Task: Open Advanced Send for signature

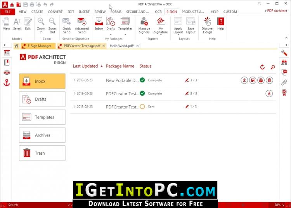Action: pyautogui.click(x=82, y=26)
